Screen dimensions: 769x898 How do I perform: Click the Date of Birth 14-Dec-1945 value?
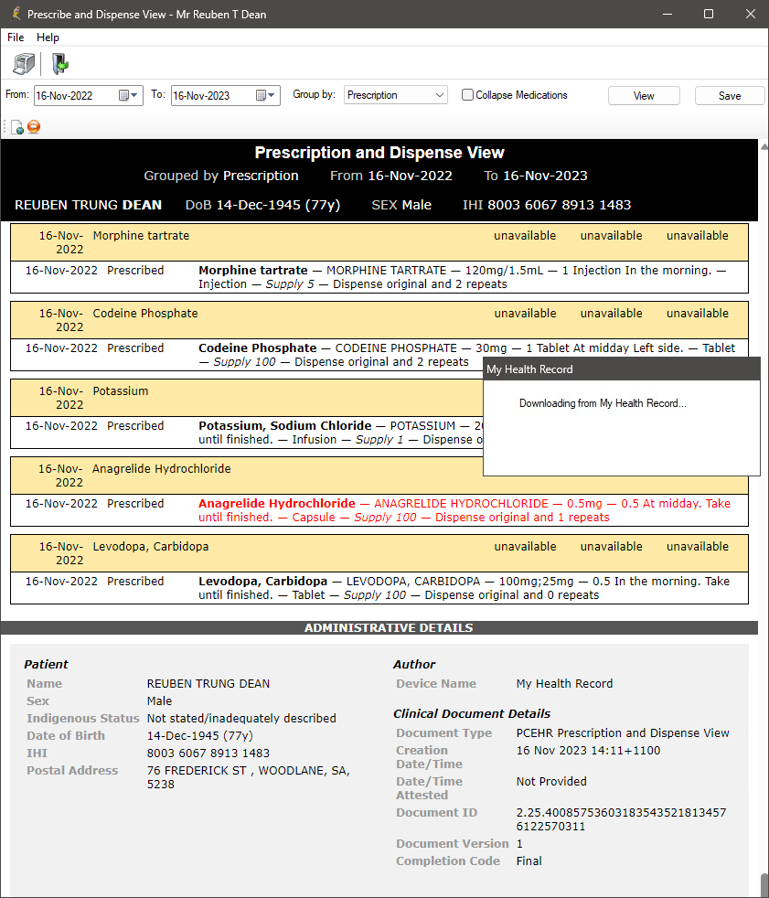(x=199, y=736)
